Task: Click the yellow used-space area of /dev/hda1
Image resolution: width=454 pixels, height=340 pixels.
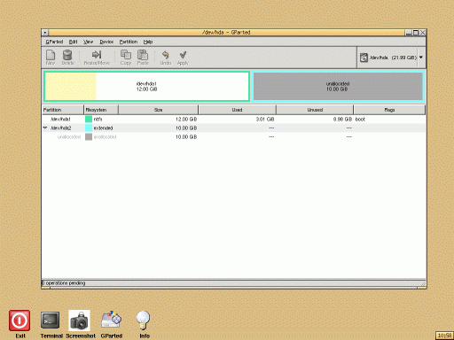Action: tap(70, 87)
